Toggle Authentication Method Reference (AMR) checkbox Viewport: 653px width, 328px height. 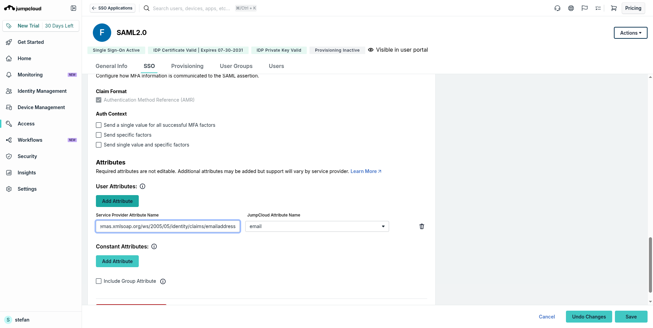tap(99, 100)
